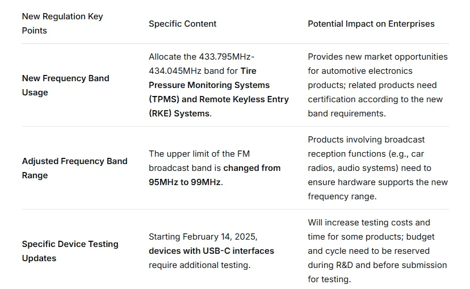Click the "Provides new market opportunities" text

click(x=377, y=57)
